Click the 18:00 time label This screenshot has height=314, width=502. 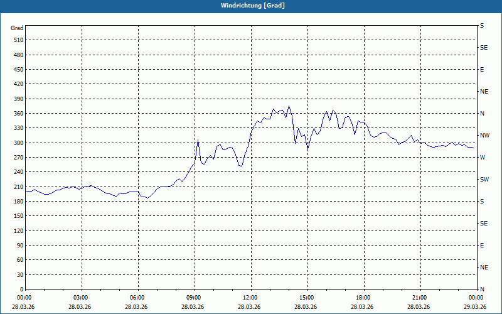(x=363, y=298)
